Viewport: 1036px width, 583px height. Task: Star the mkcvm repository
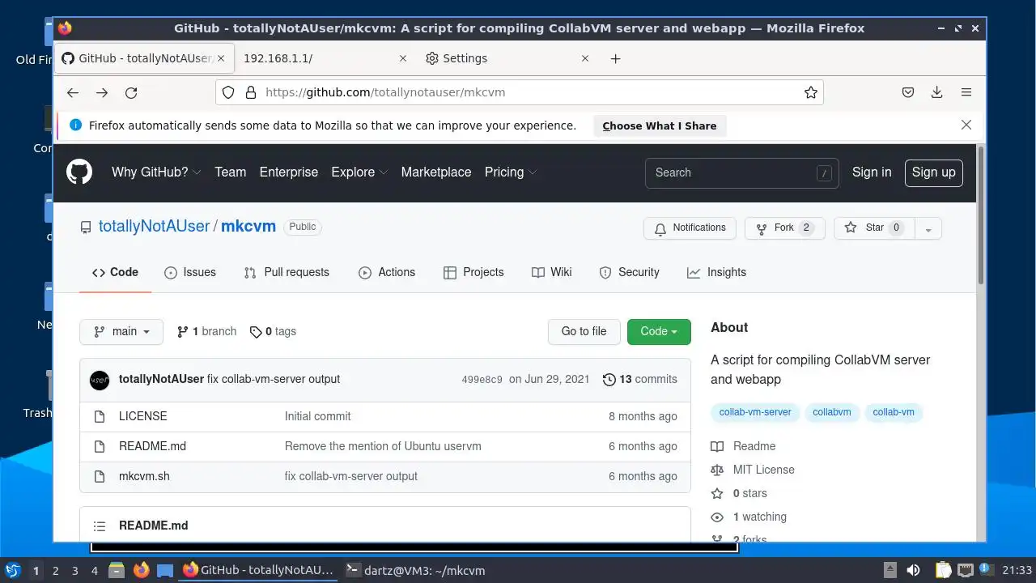click(874, 228)
